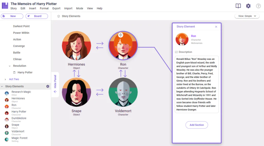This screenshot has width=264, height=146.
Task: Click Ron's name link in panel
Action: point(194,36)
